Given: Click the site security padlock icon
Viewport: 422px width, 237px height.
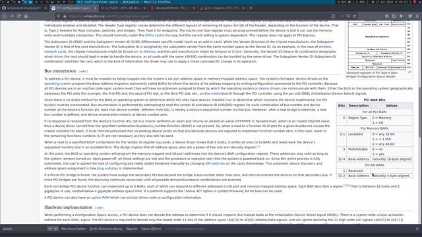Looking at the screenshot, I should coord(65,16).
